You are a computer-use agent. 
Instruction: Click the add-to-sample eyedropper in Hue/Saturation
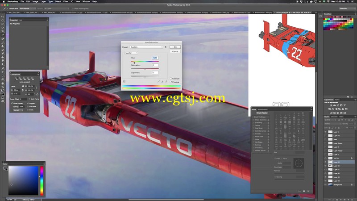click(162, 81)
